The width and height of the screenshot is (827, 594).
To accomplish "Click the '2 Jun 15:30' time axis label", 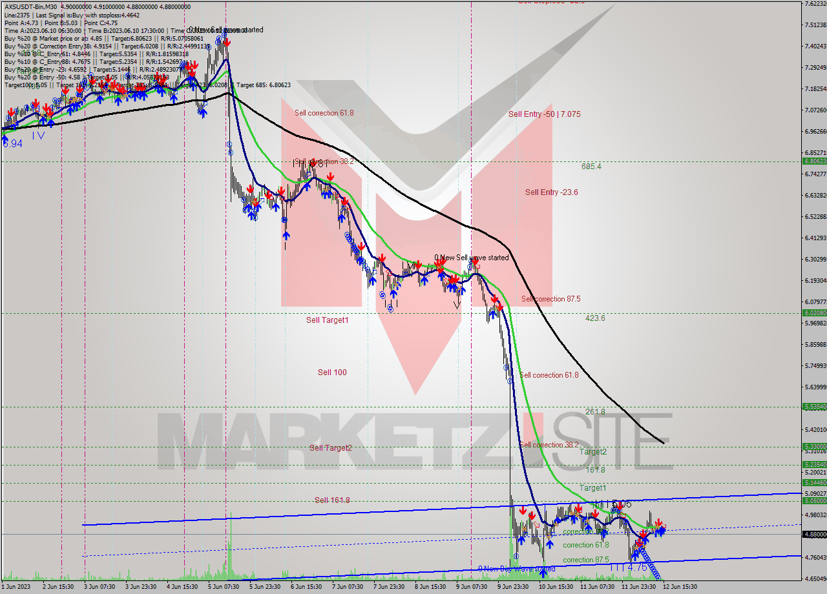I will [58, 587].
